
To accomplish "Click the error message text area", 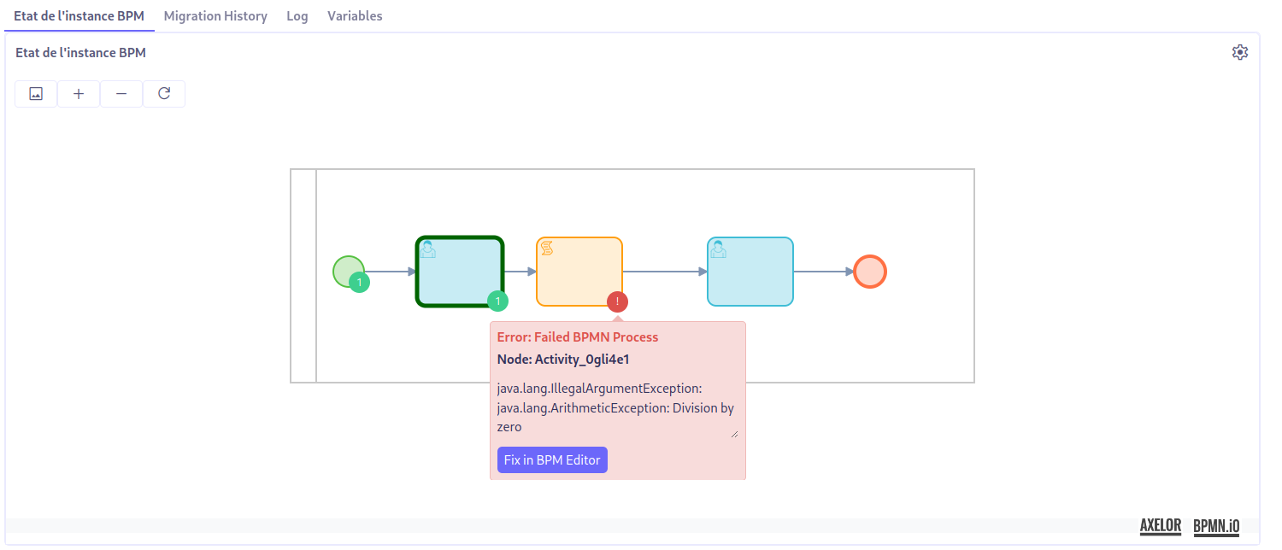I will coord(615,408).
